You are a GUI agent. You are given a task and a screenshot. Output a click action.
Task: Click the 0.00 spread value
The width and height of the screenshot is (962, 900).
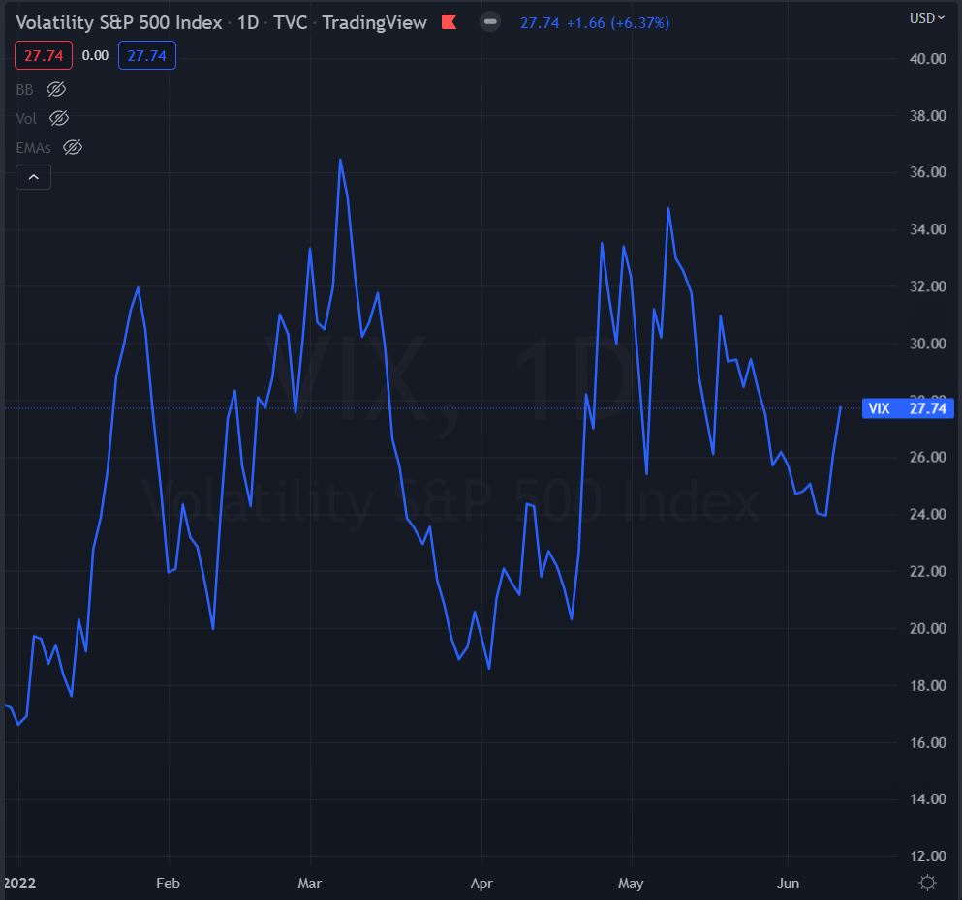click(95, 56)
